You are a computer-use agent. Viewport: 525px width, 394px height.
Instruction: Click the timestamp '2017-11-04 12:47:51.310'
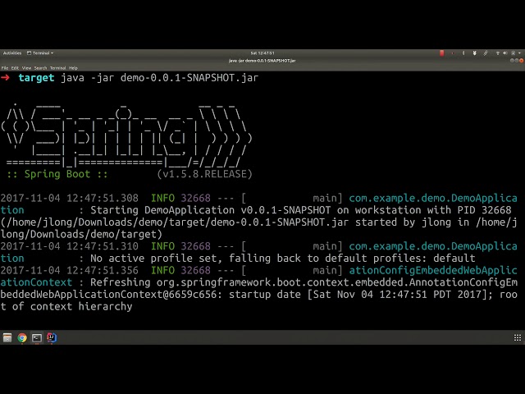(x=69, y=246)
